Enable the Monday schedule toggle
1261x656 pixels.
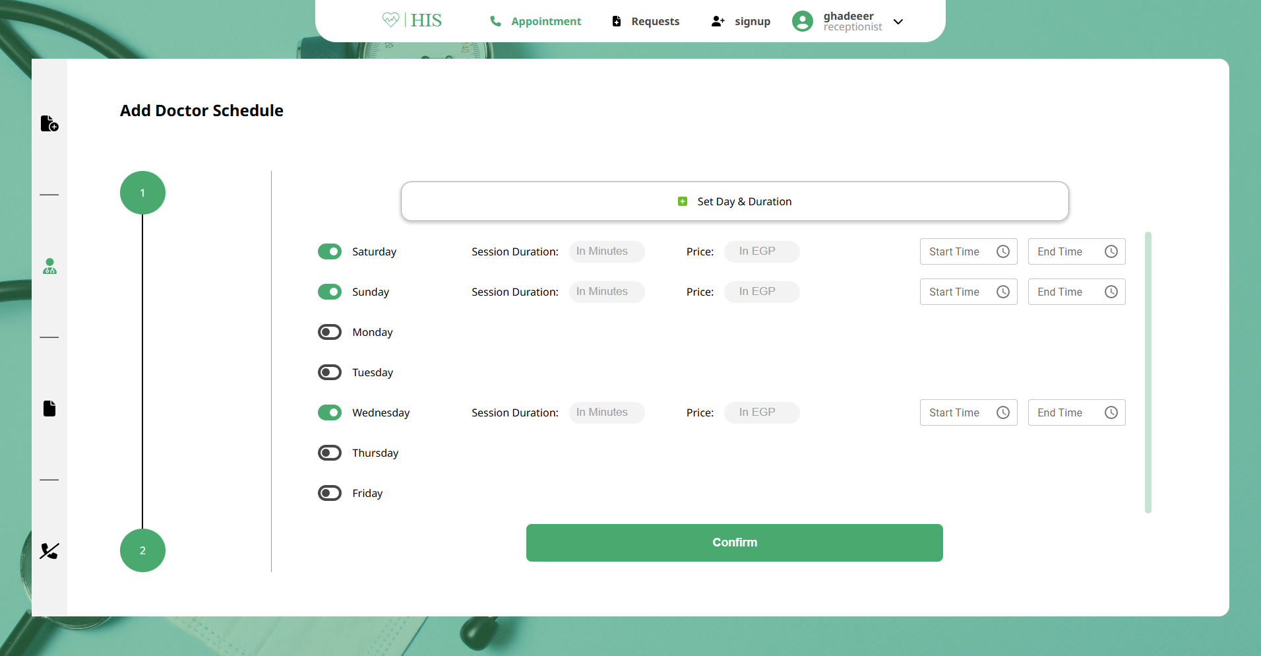(330, 331)
